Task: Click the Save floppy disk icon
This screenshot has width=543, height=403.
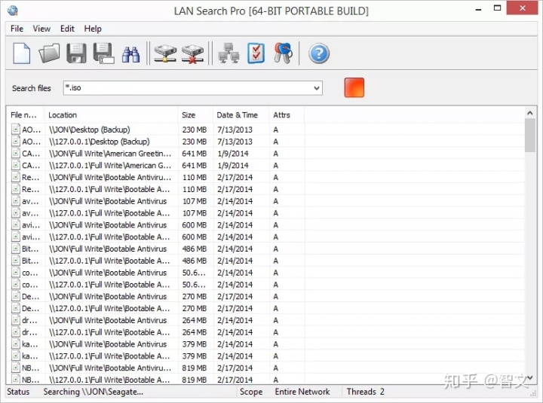Action: (x=76, y=53)
